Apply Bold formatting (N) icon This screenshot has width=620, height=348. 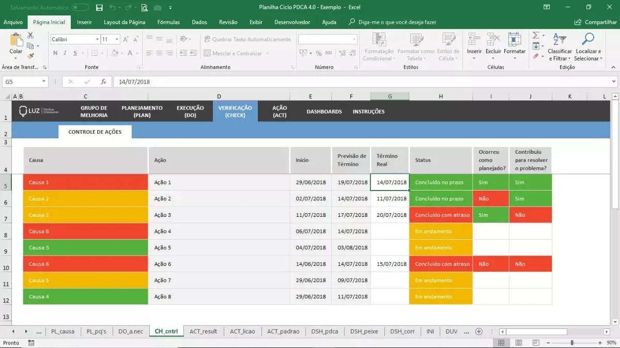[x=55, y=53]
